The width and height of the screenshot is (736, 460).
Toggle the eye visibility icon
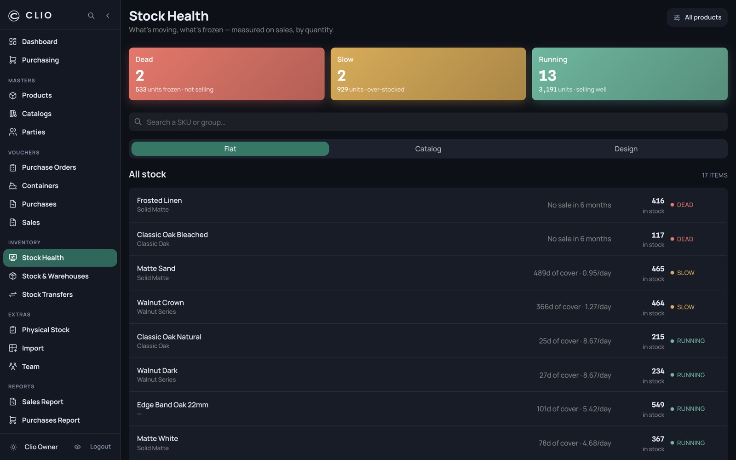(77, 447)
